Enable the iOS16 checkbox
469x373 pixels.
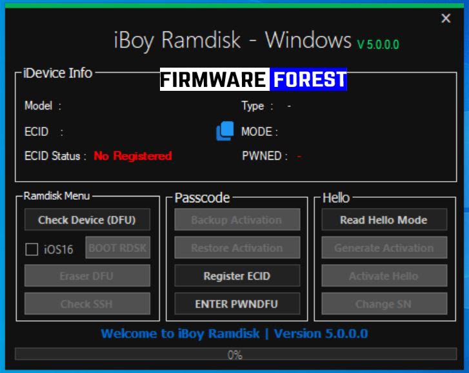tap(32, 249)
